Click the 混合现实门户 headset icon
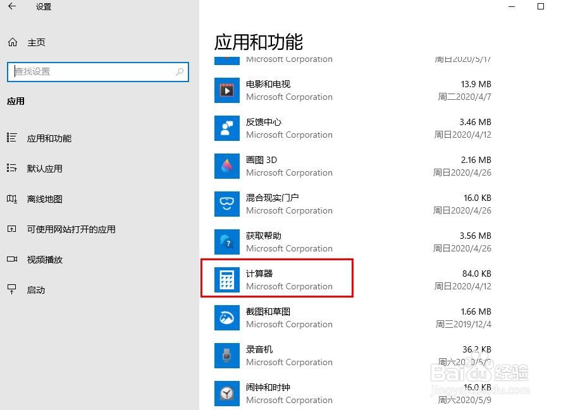 click(x=227, y=204)
